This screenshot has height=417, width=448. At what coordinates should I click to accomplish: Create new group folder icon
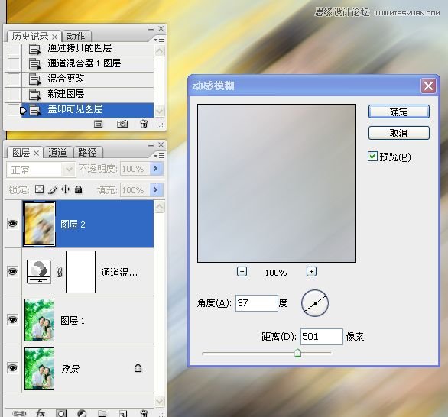point(102,413)
